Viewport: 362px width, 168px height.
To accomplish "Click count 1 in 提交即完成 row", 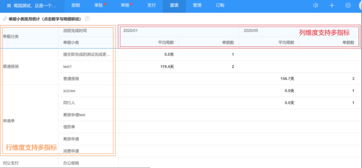I will point(233,55).
